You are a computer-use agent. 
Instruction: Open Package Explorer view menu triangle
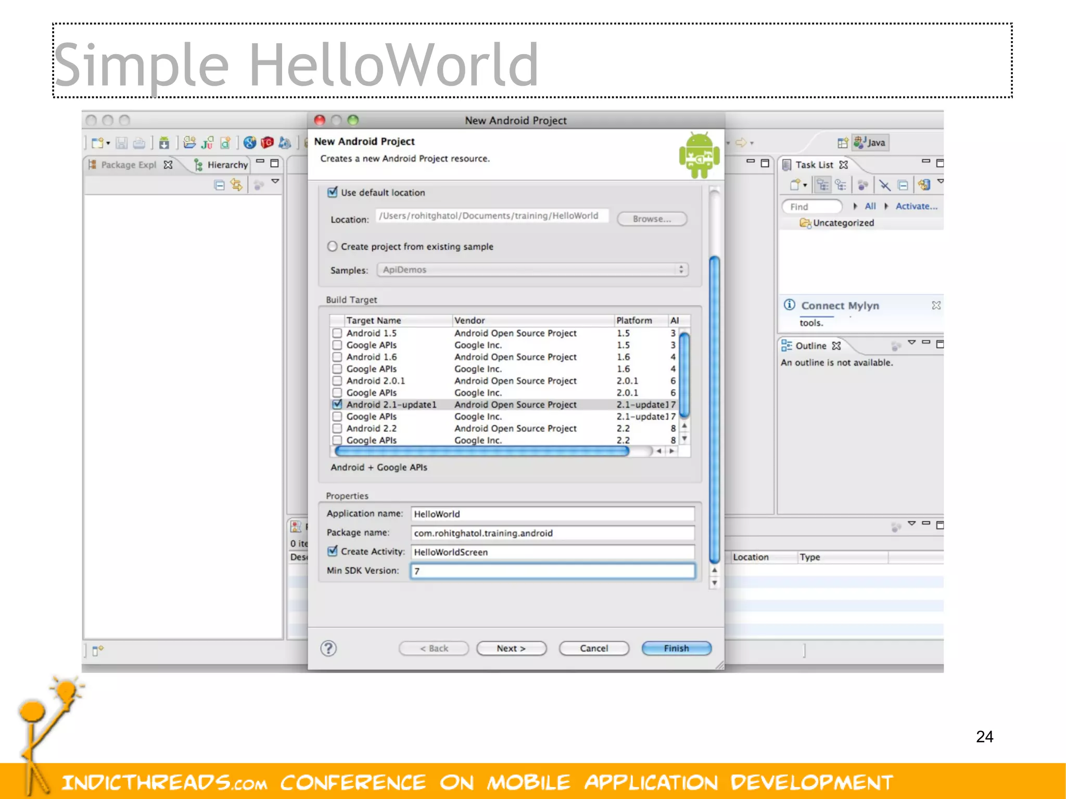(x=275, y=182)
